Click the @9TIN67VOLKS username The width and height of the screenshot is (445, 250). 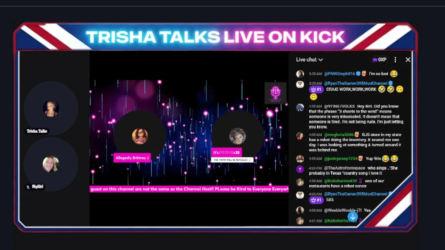339,106
